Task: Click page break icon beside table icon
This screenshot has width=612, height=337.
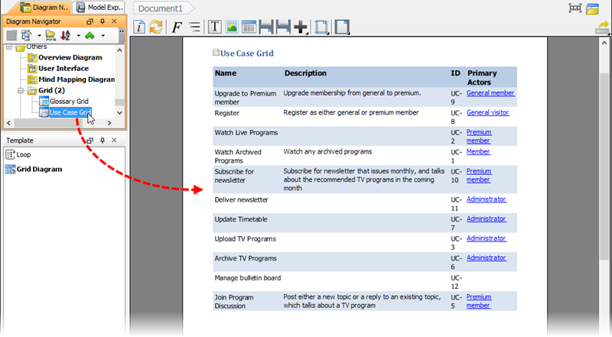Action: pyautogui.click(x=266, y=27)
